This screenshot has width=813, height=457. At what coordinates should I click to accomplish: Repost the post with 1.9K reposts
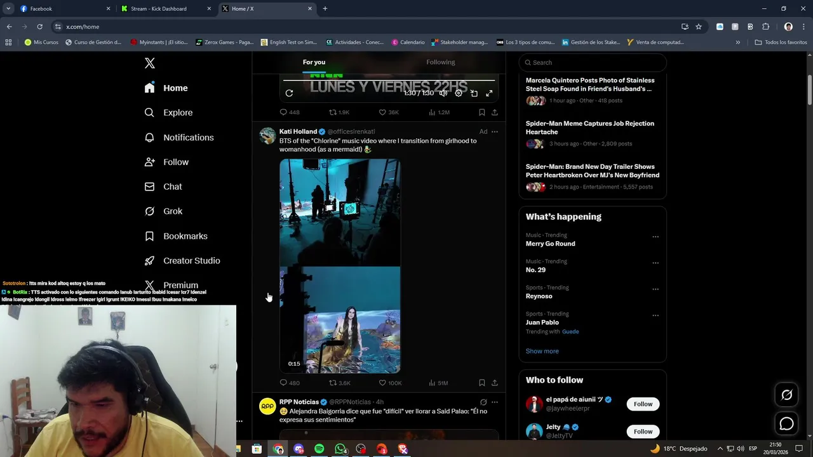tap(339, 112)
